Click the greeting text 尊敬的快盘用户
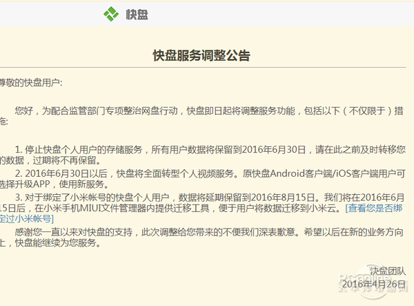The image size is (414, 306). click(30, 83)
